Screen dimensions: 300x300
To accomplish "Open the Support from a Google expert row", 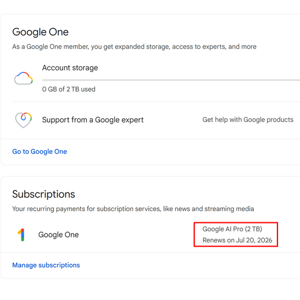I will [150, 120].
